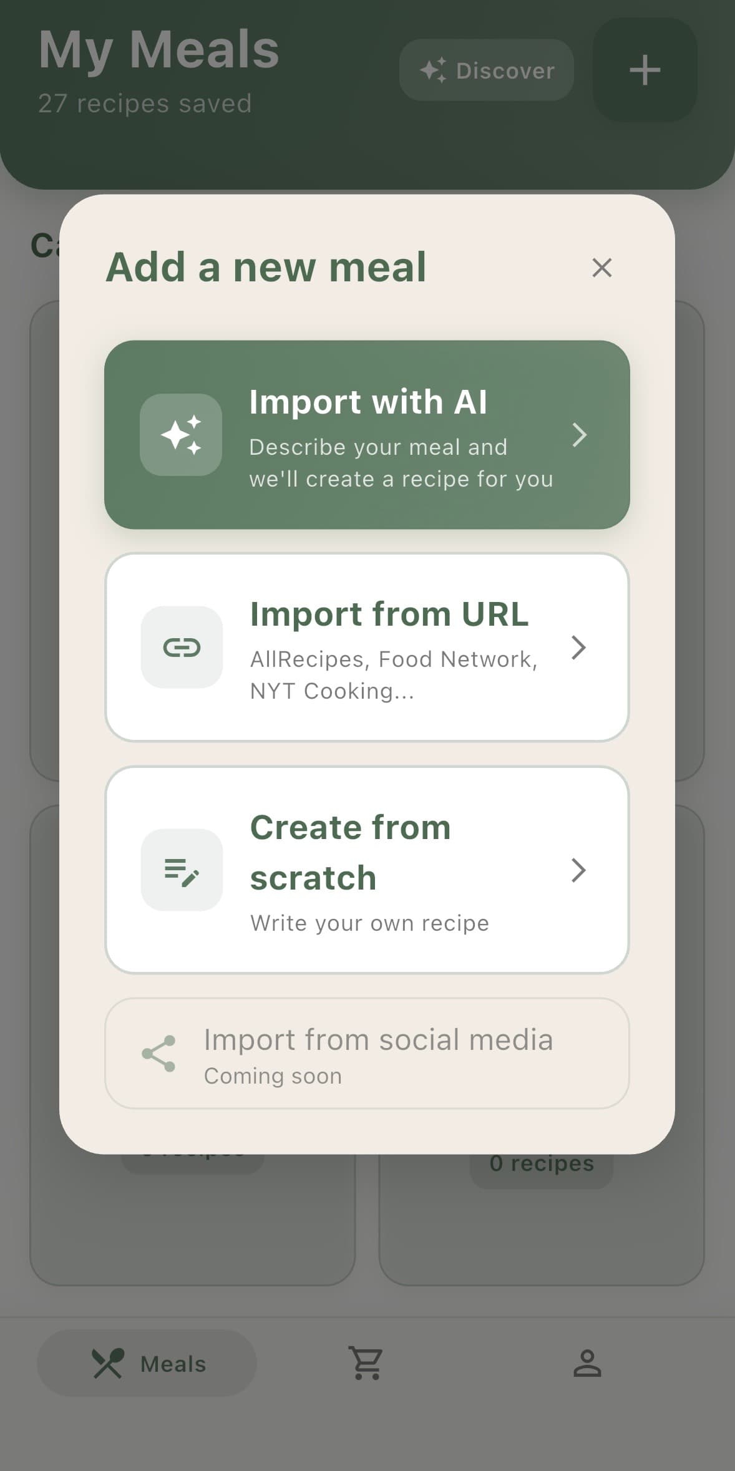The image size is (735, 1471).
Task: Open the Discover section
Action: pos(486,70)
